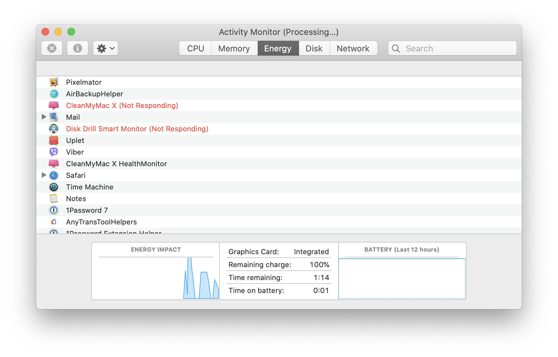Click the Disk Drill Smart Monitor icon

[54, 129]
